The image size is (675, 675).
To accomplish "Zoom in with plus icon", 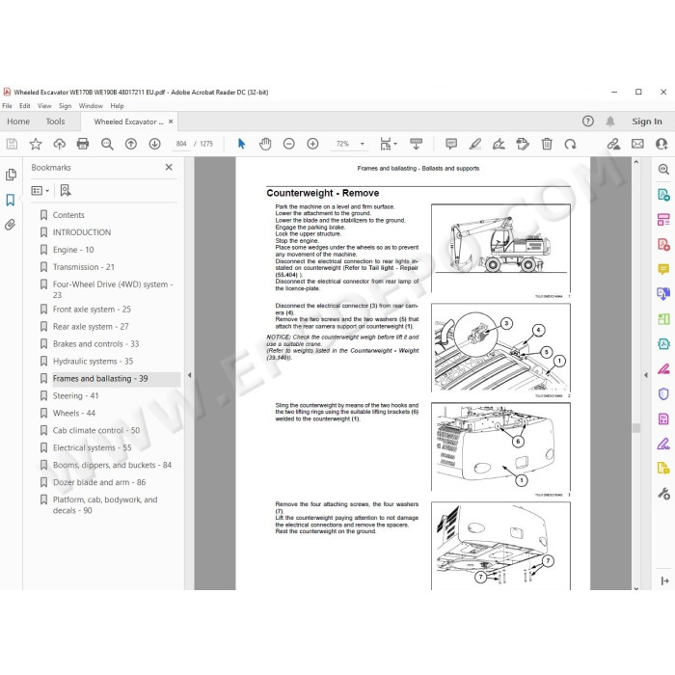I will (x=312, y=144).
